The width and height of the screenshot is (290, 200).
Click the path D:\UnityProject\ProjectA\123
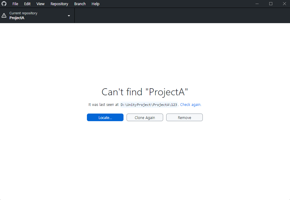tap(149, 105)
